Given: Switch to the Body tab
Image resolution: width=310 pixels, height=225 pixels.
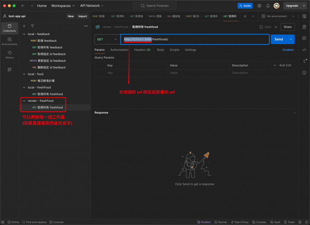Looking at the screenshot, I should (x=160, y=50).
